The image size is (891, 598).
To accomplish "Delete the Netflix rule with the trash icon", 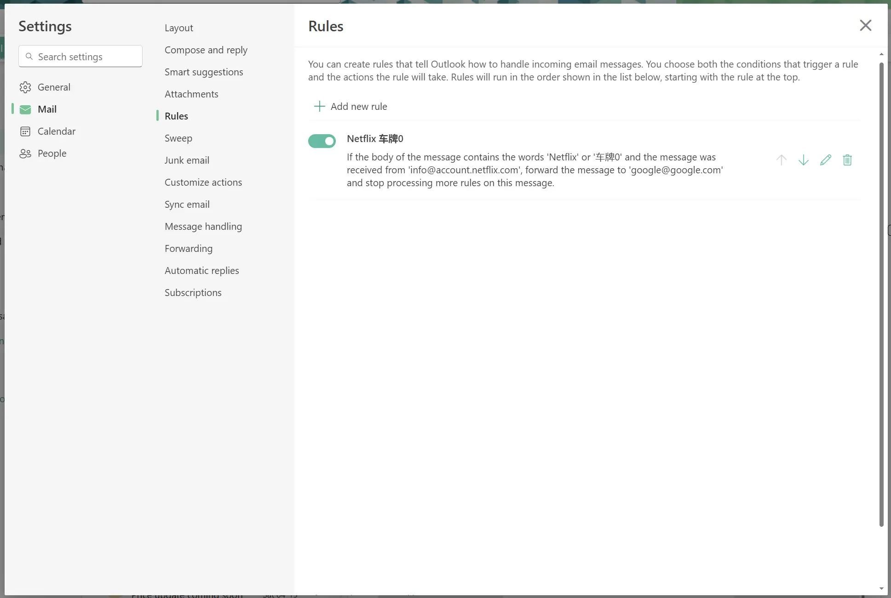I will coord(847,160).
